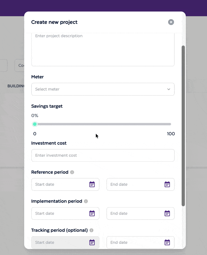Image resolution: width=207 pixels, height=255 pixels.
Task: Open the Implementation period start date calendar
Action: tap(92, 213)
